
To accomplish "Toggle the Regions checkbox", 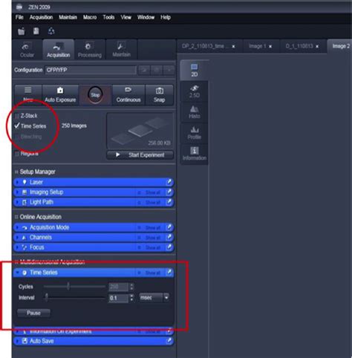I will point(17,154).
